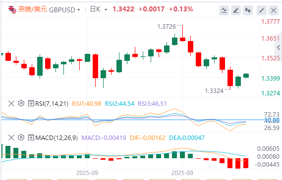The image size is (282, 180).
Task: Click the RSI2:44.54 value
Action: pyautogui.click(x=119, y=104)
